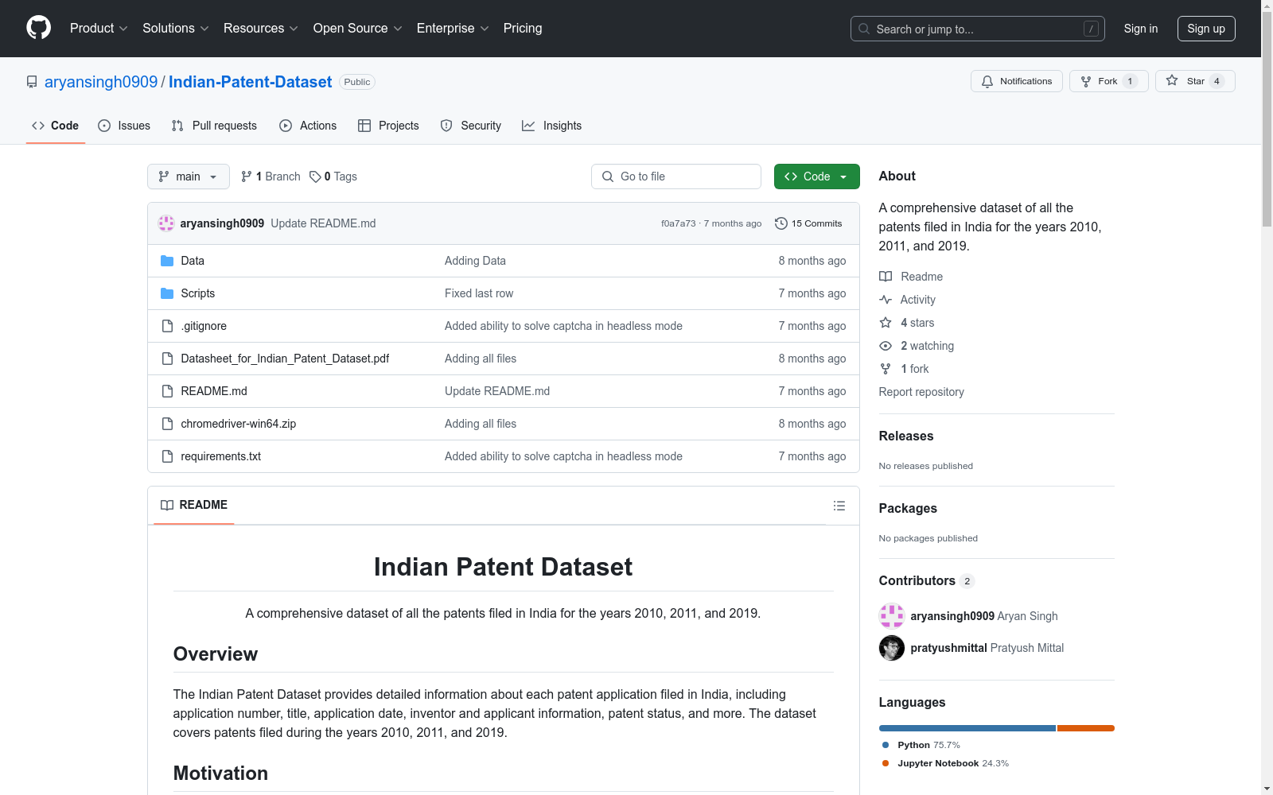Open the Releases heading link

click(906, 436)
